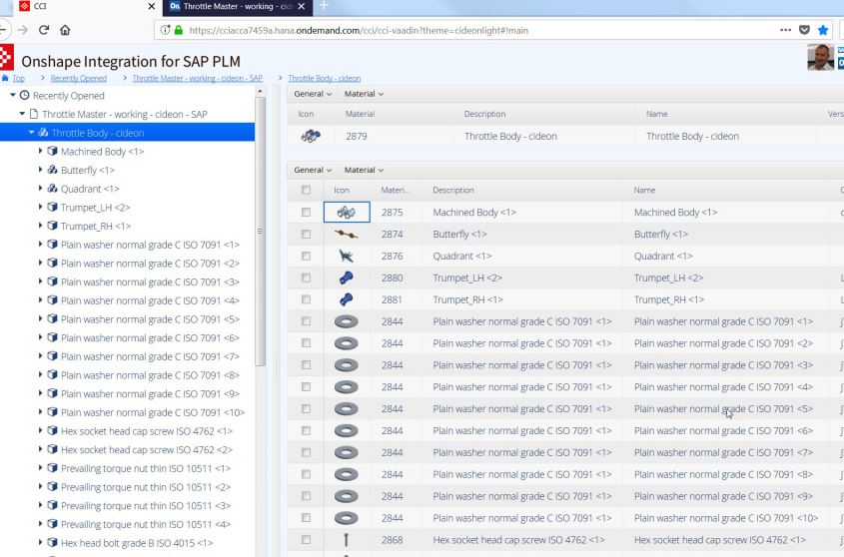
Task: Click assembly icon beside Quadrant tree node
Action: 52,189
